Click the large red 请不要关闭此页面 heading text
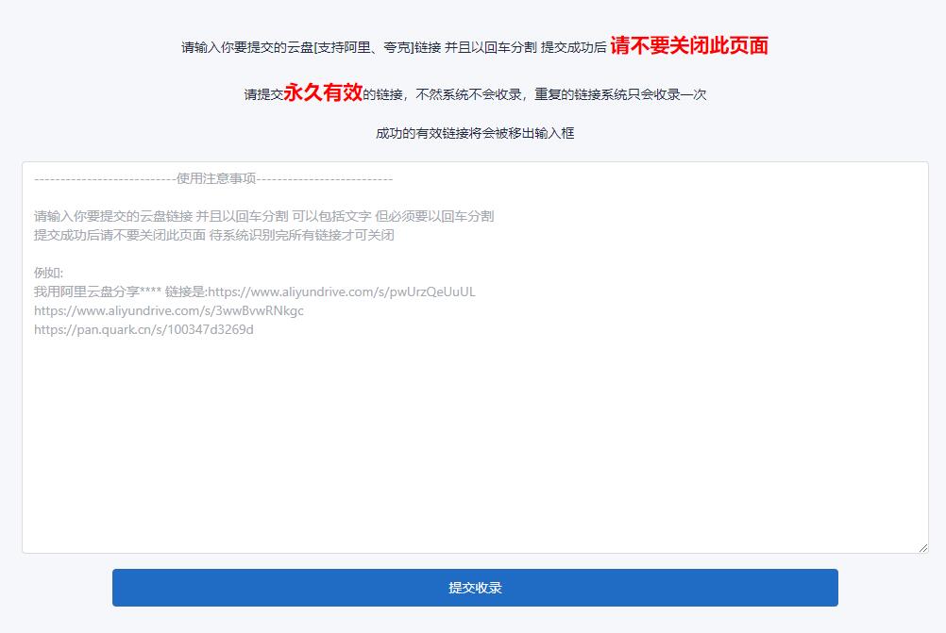Image resolution: width=946 pixels, height=633 pixels. 688,45
